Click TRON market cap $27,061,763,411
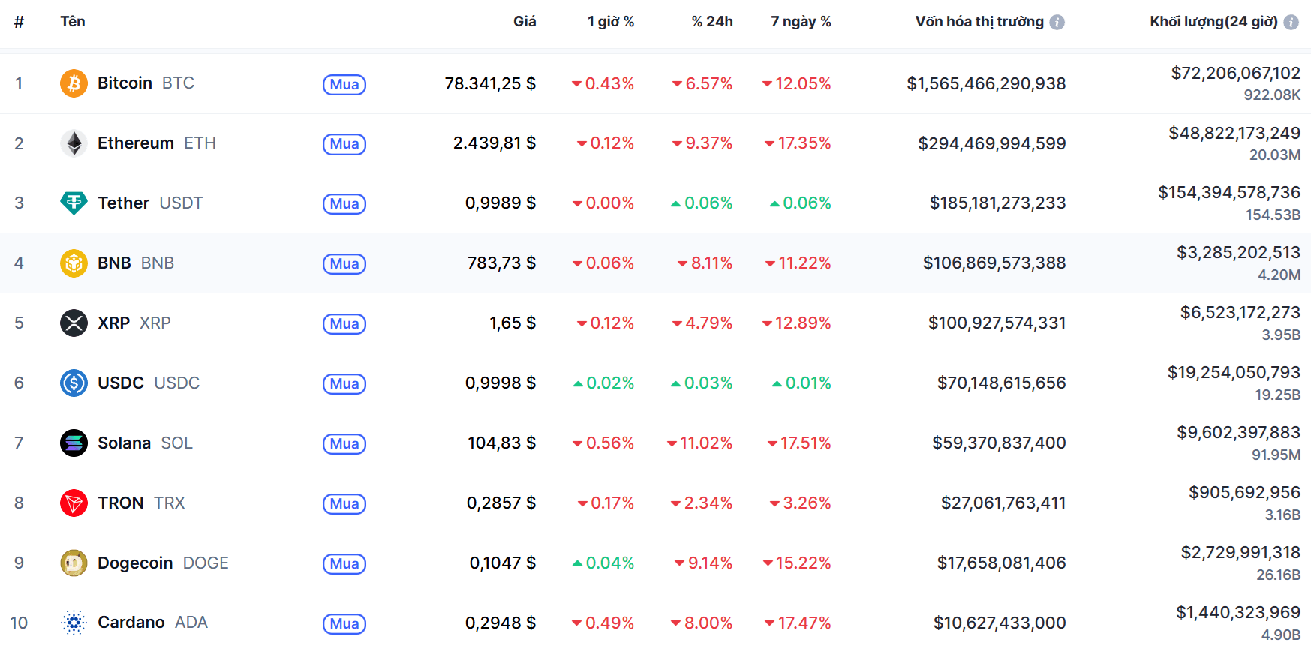This screenshot has width=1311, height=661. coord(1003,503)
